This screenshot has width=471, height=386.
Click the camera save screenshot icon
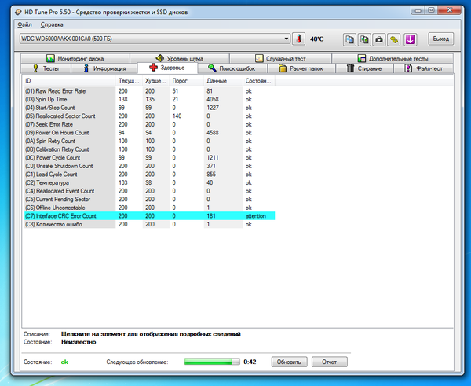click(x=379, y=39)
